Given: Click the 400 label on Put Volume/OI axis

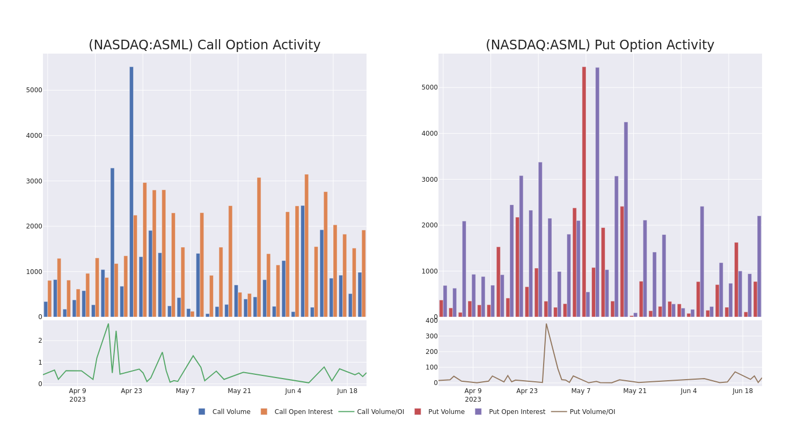Looking at the screenshot, I should click(432, 321).
